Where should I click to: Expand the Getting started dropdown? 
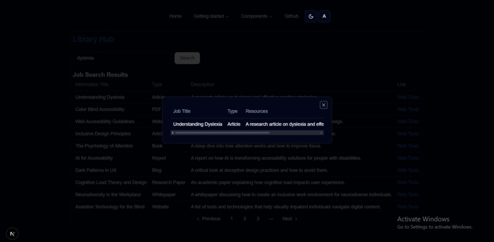pos(211,16)
